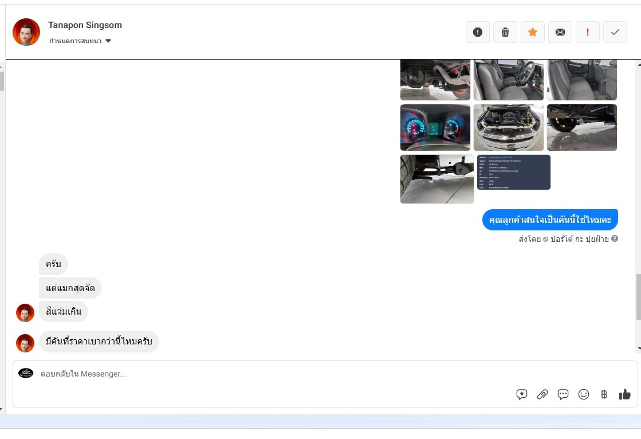Toggle the orange star follow-up icon
Viewport: 641px width, 439px height.
(533, 32)
